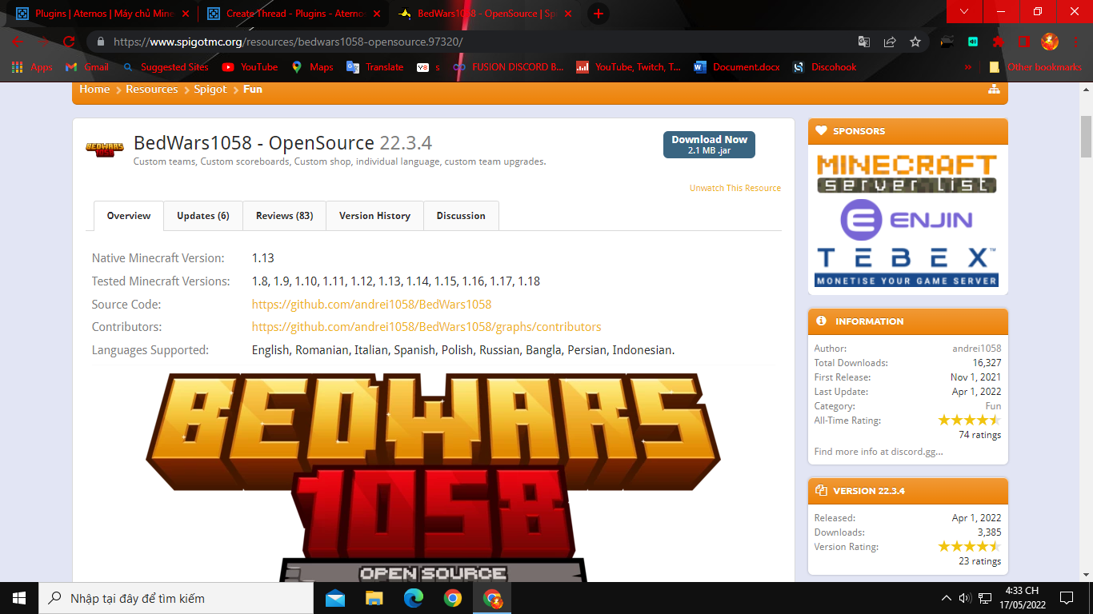1093x614 pixels.
Task: Open the FUSION DISCORD B... bookmark
Action: [508, 67]
